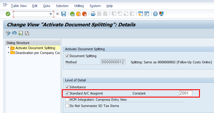This screenshot has height=113, width=214.
Task: Click the Find Next binoculars icon
Action: click(105, 14)
